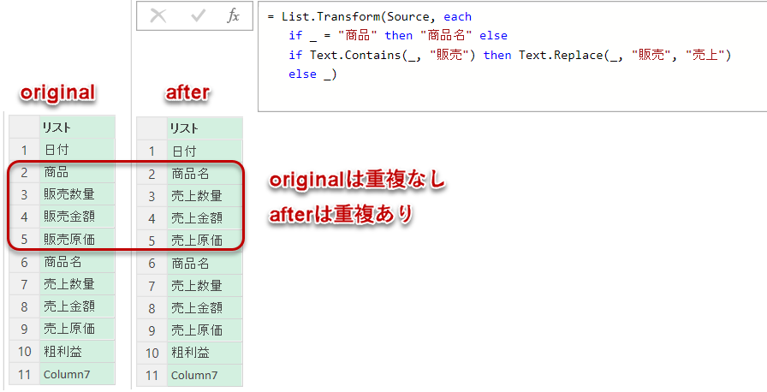
Task: Select 売上数量 in row 7 of original list
Action: (77, 284)
